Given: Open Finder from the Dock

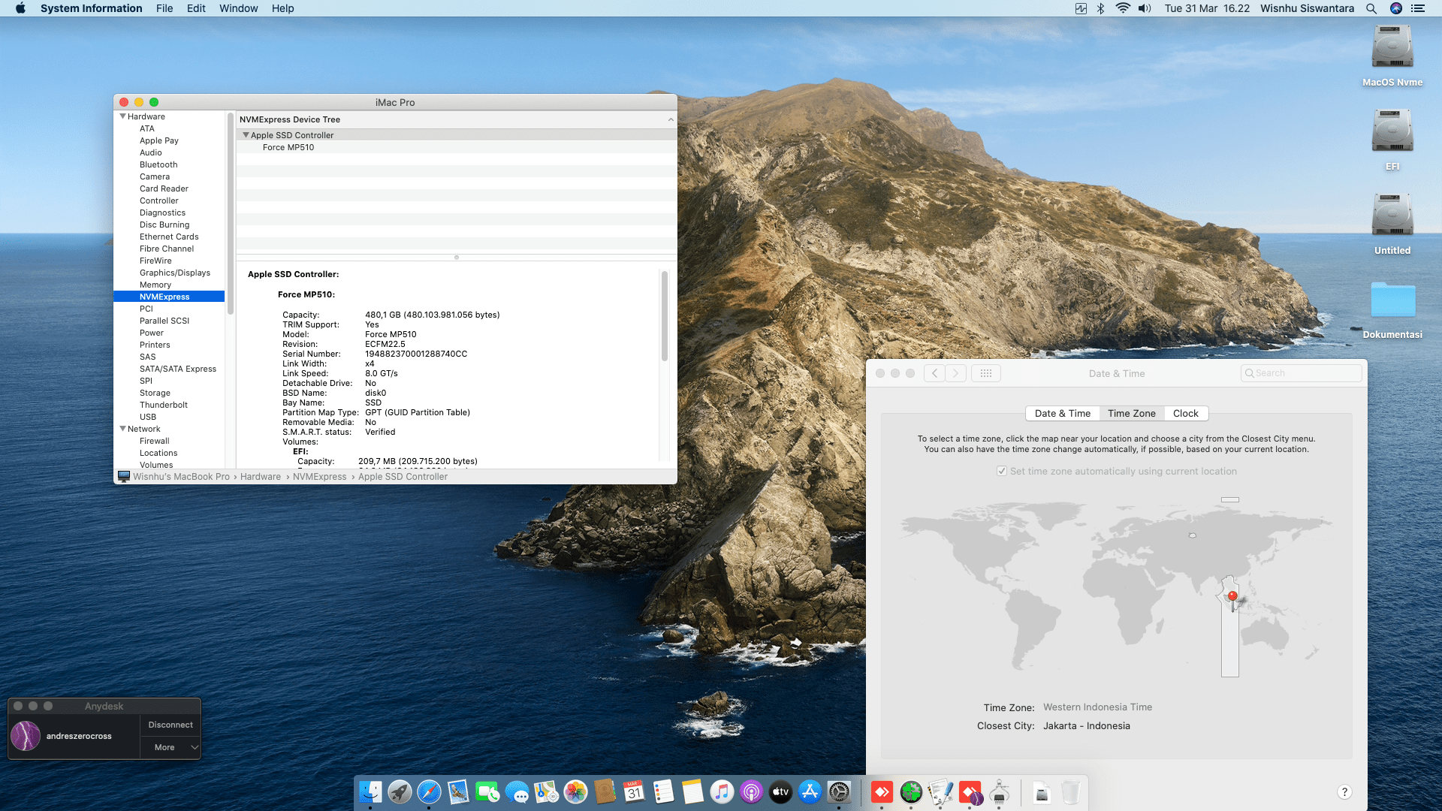Looking at the screenshot, I should [370, 791].
